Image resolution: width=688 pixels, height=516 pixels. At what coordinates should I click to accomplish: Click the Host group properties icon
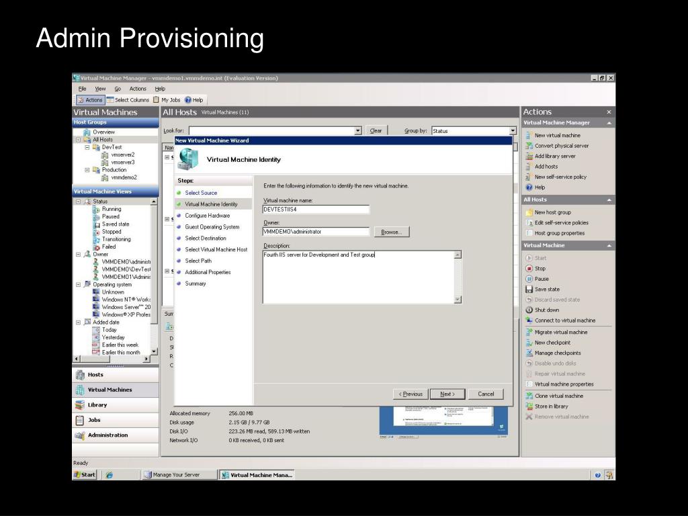(529, 233)
